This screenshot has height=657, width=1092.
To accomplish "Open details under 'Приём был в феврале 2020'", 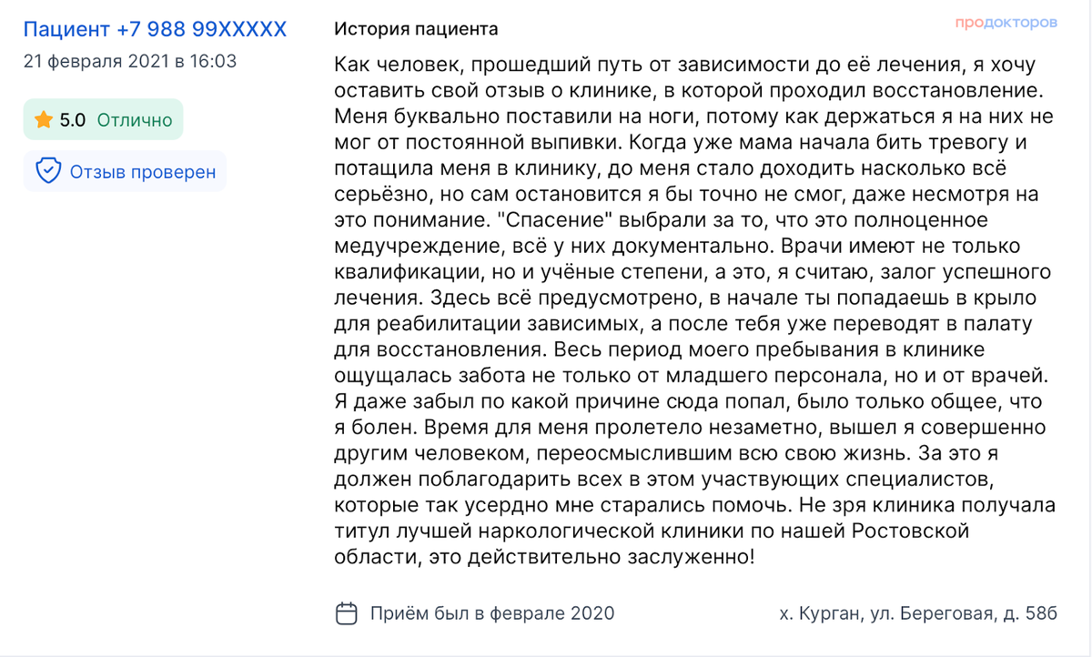I will point(491,613).
